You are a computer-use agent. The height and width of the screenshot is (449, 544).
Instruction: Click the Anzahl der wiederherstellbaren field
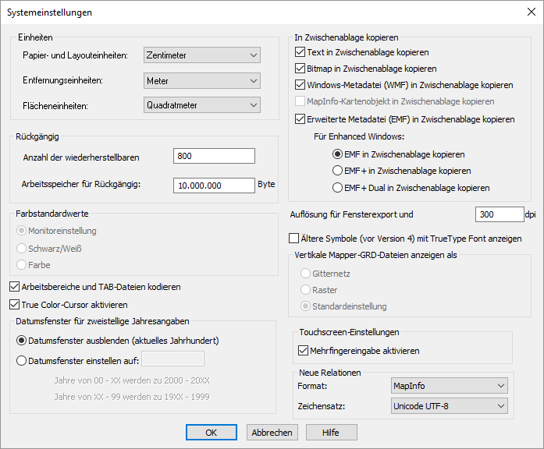[x=214, y=156]
